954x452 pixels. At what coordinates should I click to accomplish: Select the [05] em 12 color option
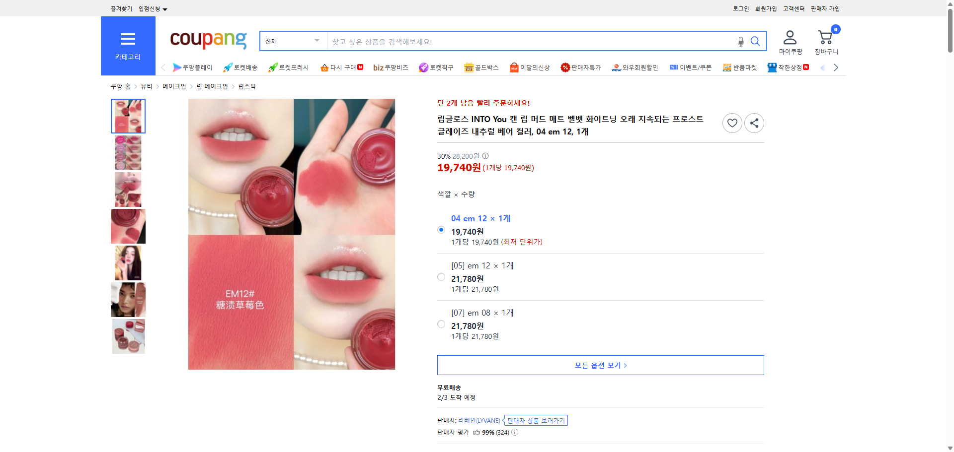coord(441,277)
